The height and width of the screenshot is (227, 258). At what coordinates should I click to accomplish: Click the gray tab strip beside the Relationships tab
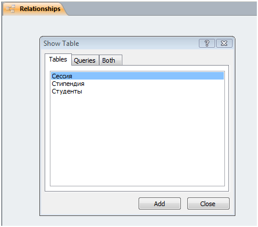(162, 9)
